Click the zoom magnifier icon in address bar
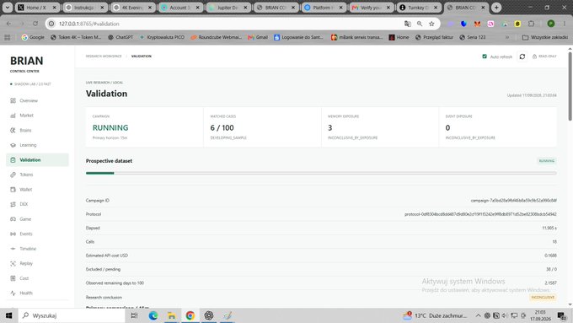This screenshot has width=573, height=323. (x=420, y=24)
